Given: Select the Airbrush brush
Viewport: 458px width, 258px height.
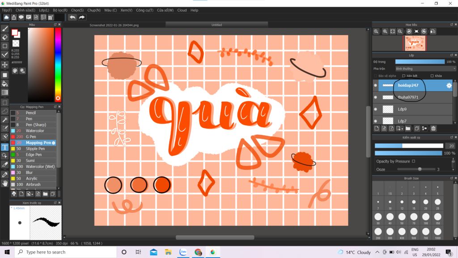Looking at the screenshot, I should pyautogui.click(x=33, y=185).
